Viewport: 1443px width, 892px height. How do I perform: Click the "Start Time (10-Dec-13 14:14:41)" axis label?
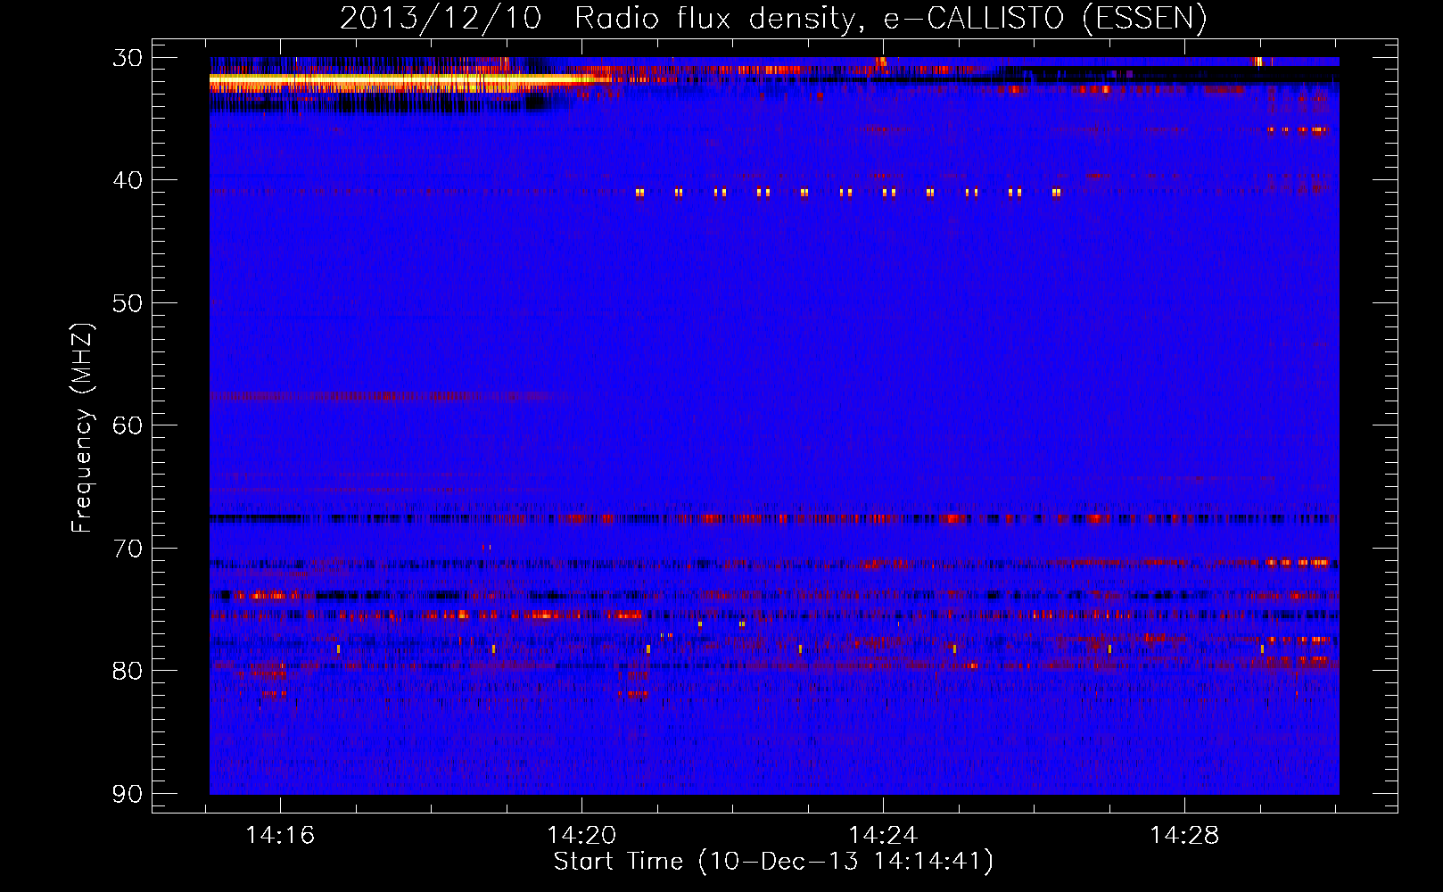773,862
